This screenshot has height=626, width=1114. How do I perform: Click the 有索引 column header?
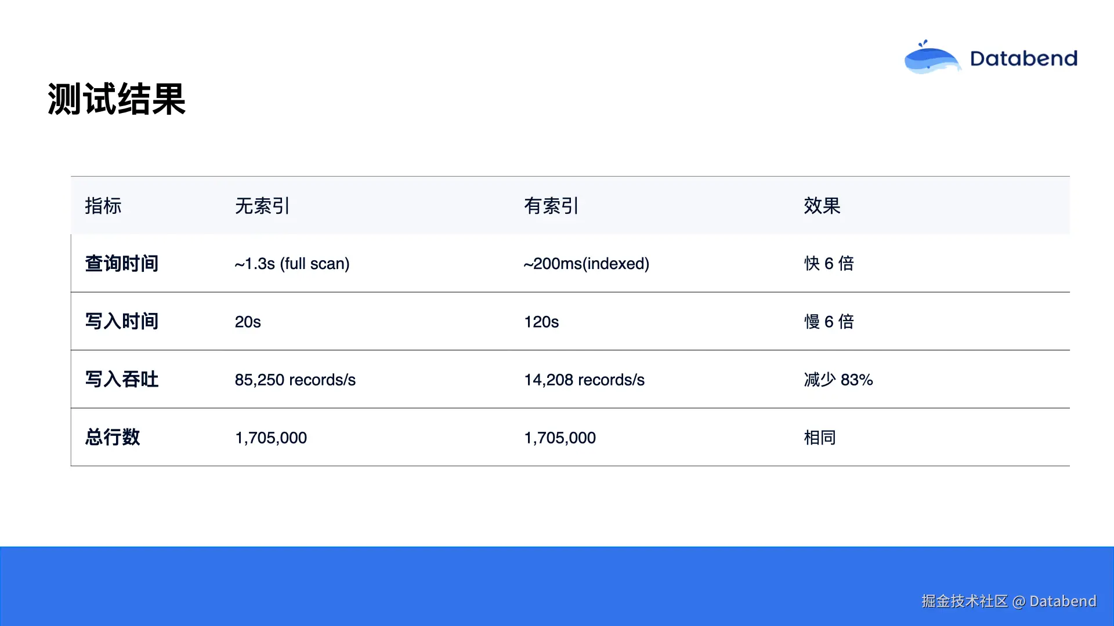(x=551, y=206)
